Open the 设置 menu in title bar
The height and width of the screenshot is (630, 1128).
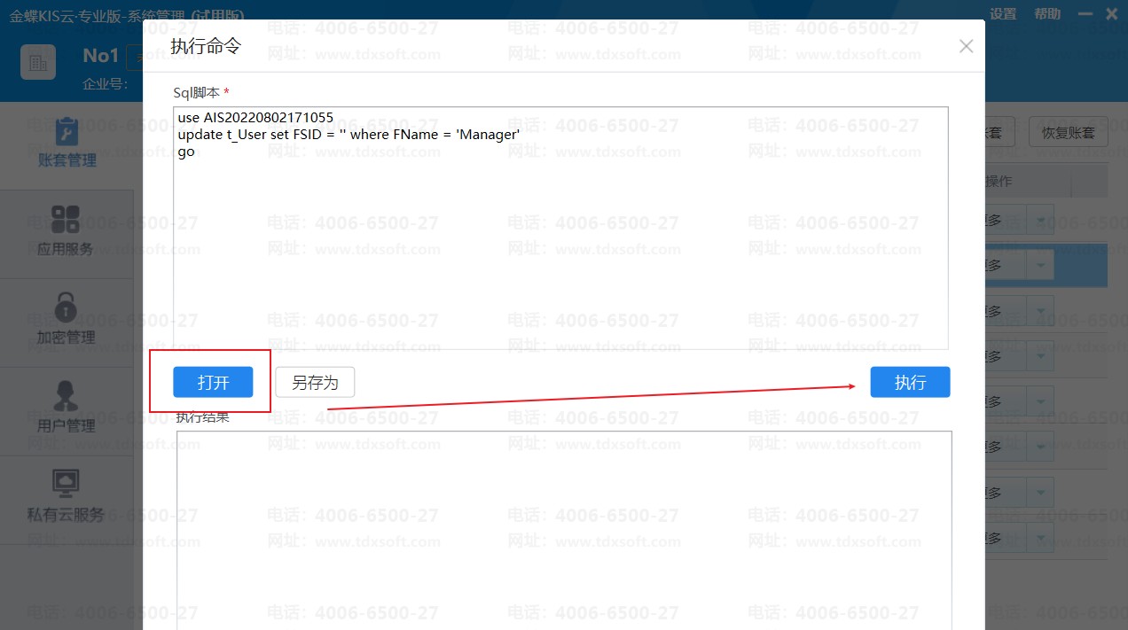pyautogui.click(x=1003, y=14)
